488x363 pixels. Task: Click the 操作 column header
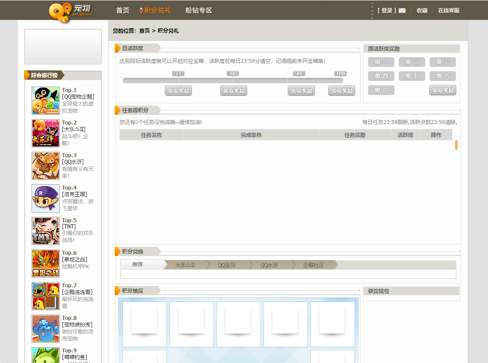click(x=436, y=135)
